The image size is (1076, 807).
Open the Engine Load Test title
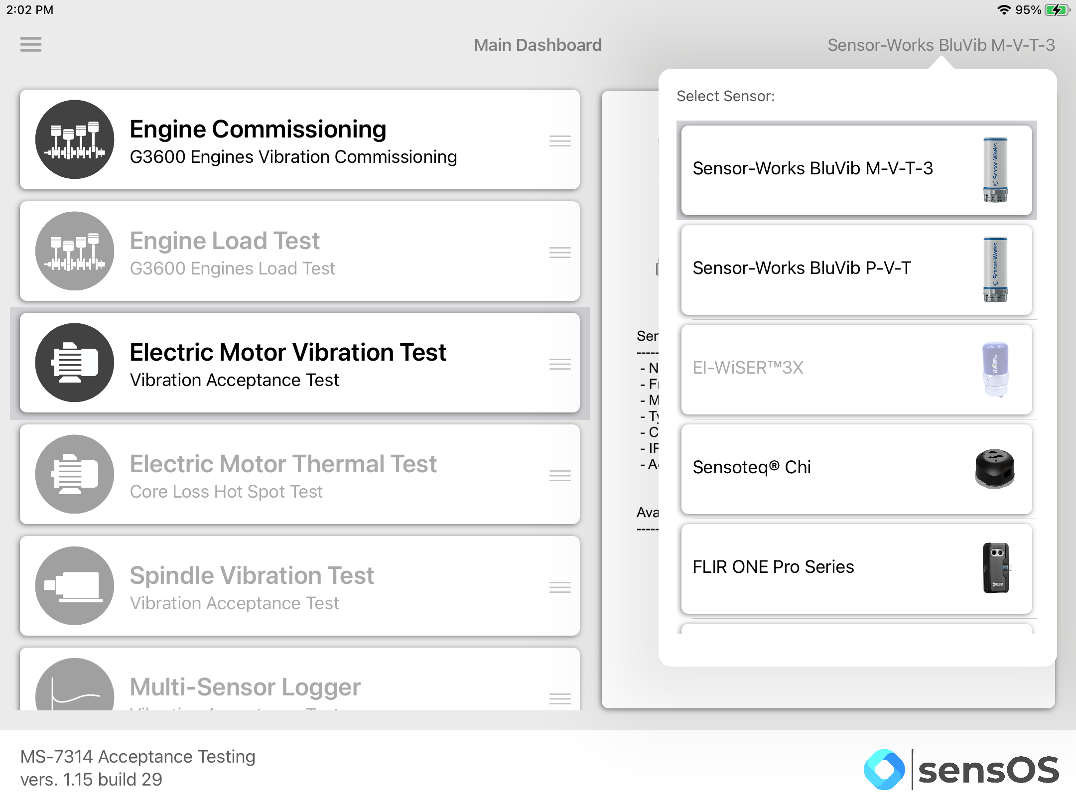click(x=225, y=241)
